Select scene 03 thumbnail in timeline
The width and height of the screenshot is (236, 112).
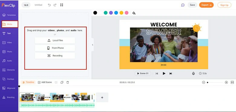(x=57, y=97)
